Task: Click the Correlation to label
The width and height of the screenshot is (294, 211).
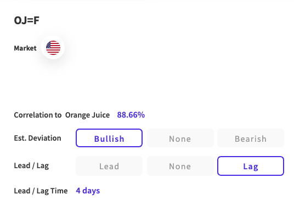Action: point(38,115)
